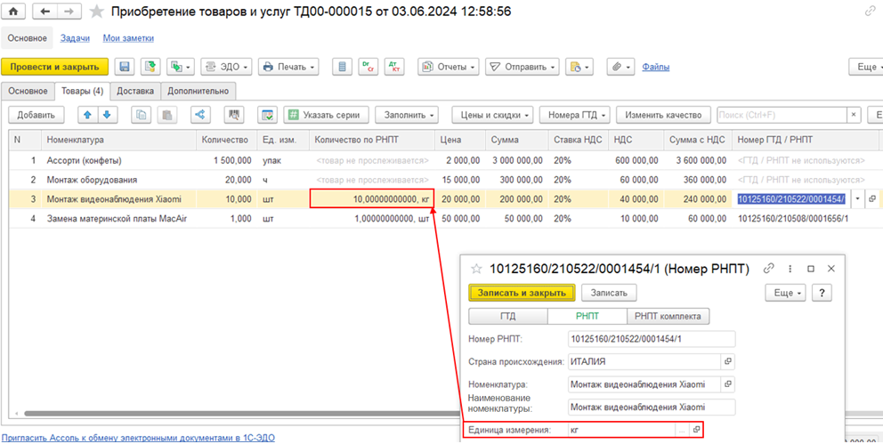Open the Отправить send menu
Image resolution: width=883 pixels, height=444 pixels.
coord(523,67)
